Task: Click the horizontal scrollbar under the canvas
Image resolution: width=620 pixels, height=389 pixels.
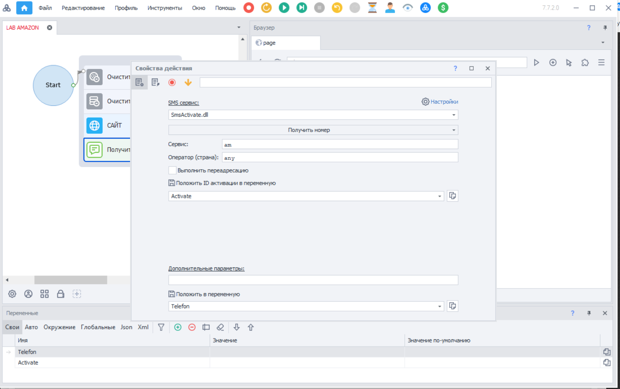Action: pos(71,280)
